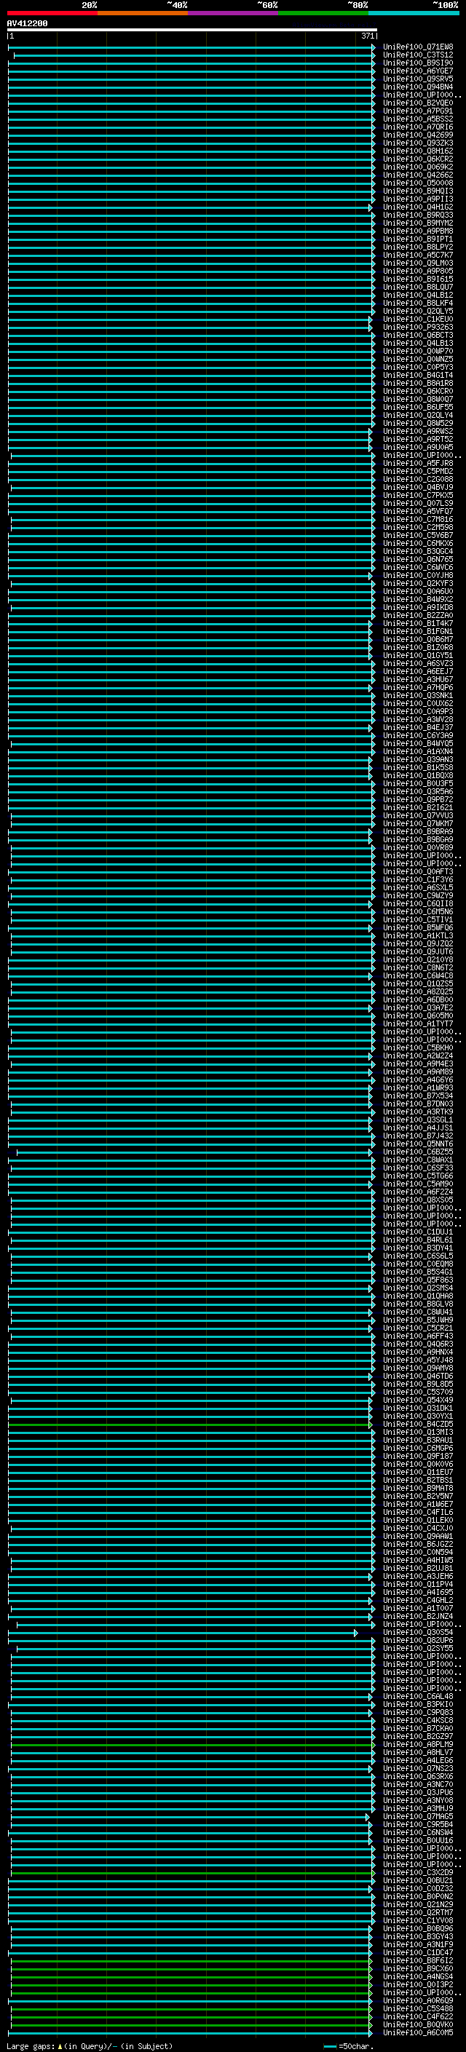The height and width of the screenshot is (2052, 466).
Task: Click hit label UniRef100_A4NGS4
Action: tap(417, 1977)
